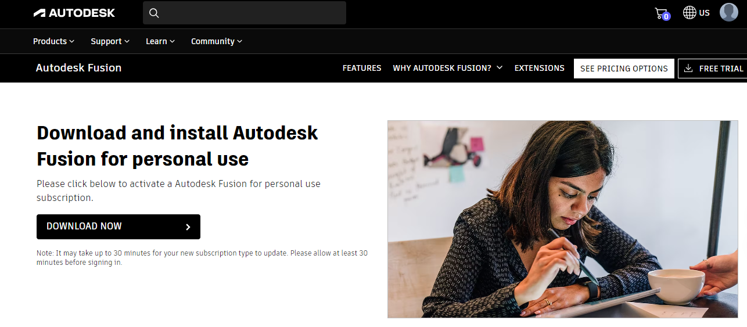Click the Free Trial button label

click(721, 69)
